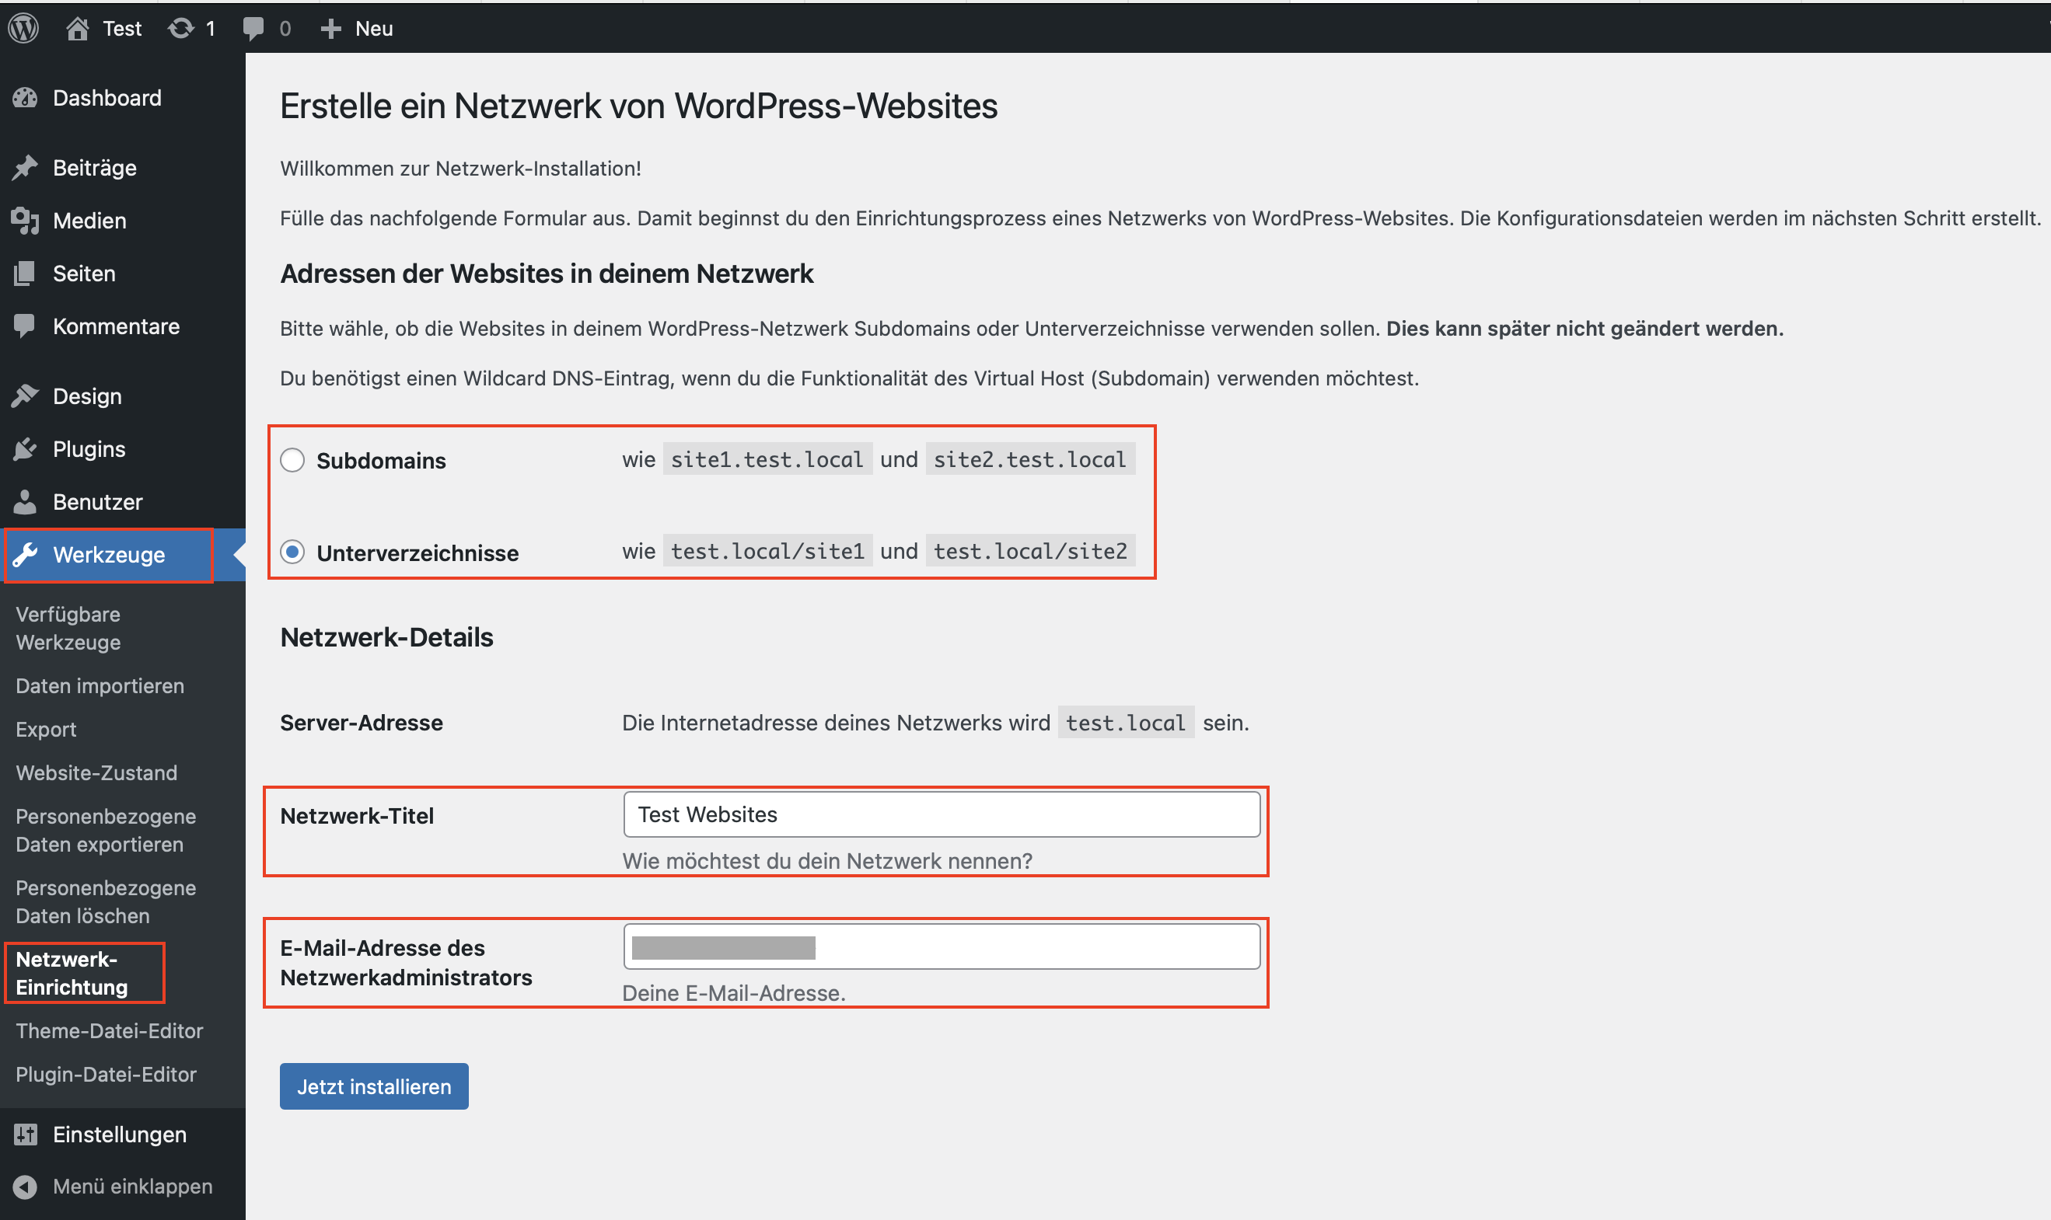Screen dimensions: 2051x1220
Task: Click the Dashboard gauge icon in sidebar
Action: [x=26, y=98]
